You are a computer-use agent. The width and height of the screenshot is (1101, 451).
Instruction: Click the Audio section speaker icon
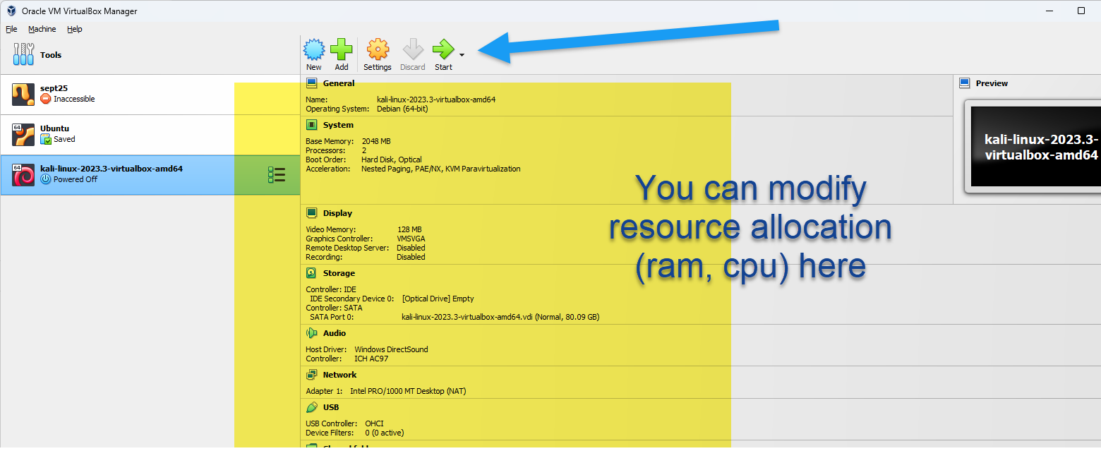click(312, 333)
